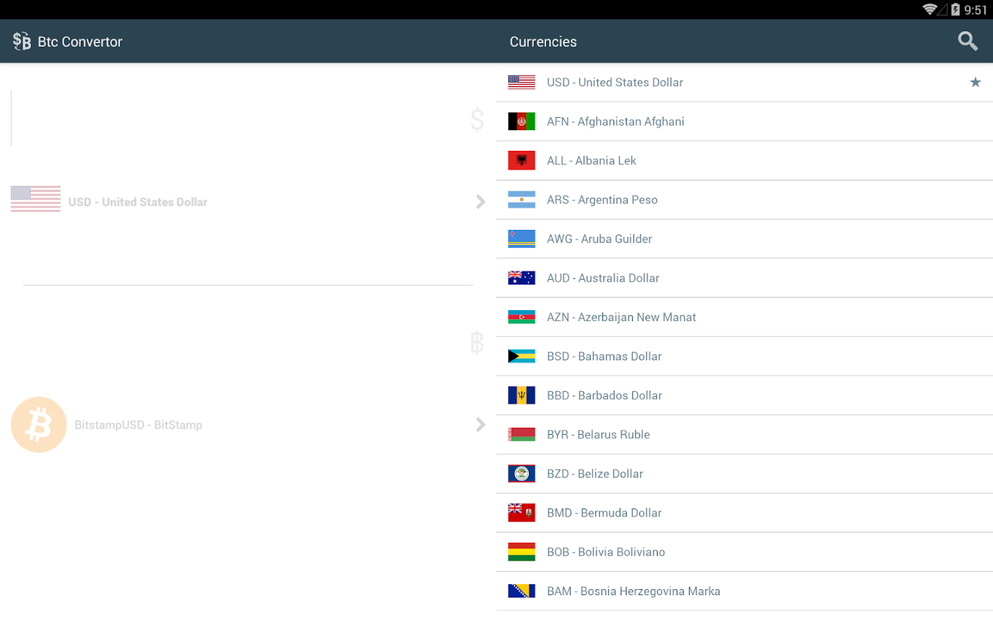Expand the BitstampUSD exchange selector chevron
The height and width of the screenshot is (620, 993).
pos(480,424)
